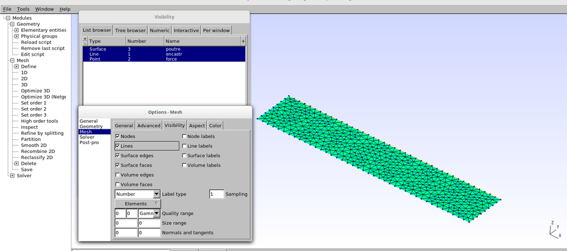Select the Post-pro options category
567x251 pixels.
(x=89, y=142)
